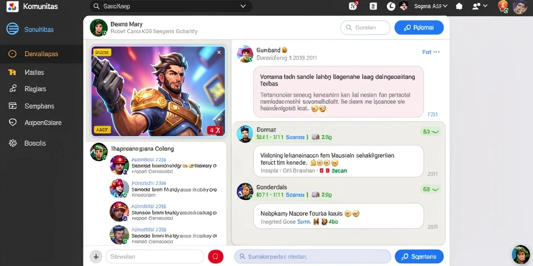
Task: Click the blue Sqantane button
Action: tap(419, 257)
